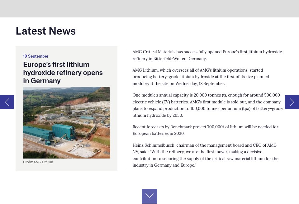Click the purple scroll-down control bar
The height and width of the screenshot is (204, 299).
(149, 196)
